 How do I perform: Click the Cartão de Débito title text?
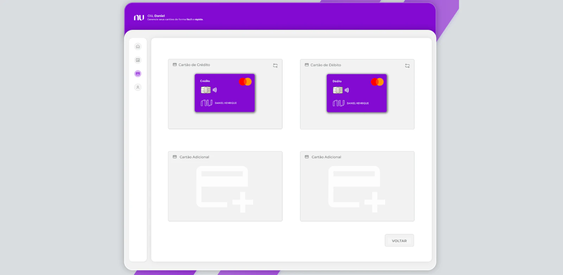tap(326, 65)
